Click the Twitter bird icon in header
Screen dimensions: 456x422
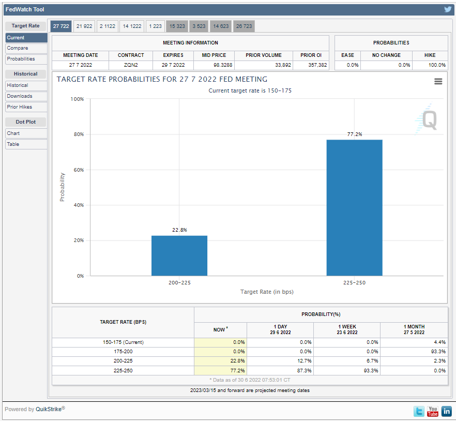point(448,9)
